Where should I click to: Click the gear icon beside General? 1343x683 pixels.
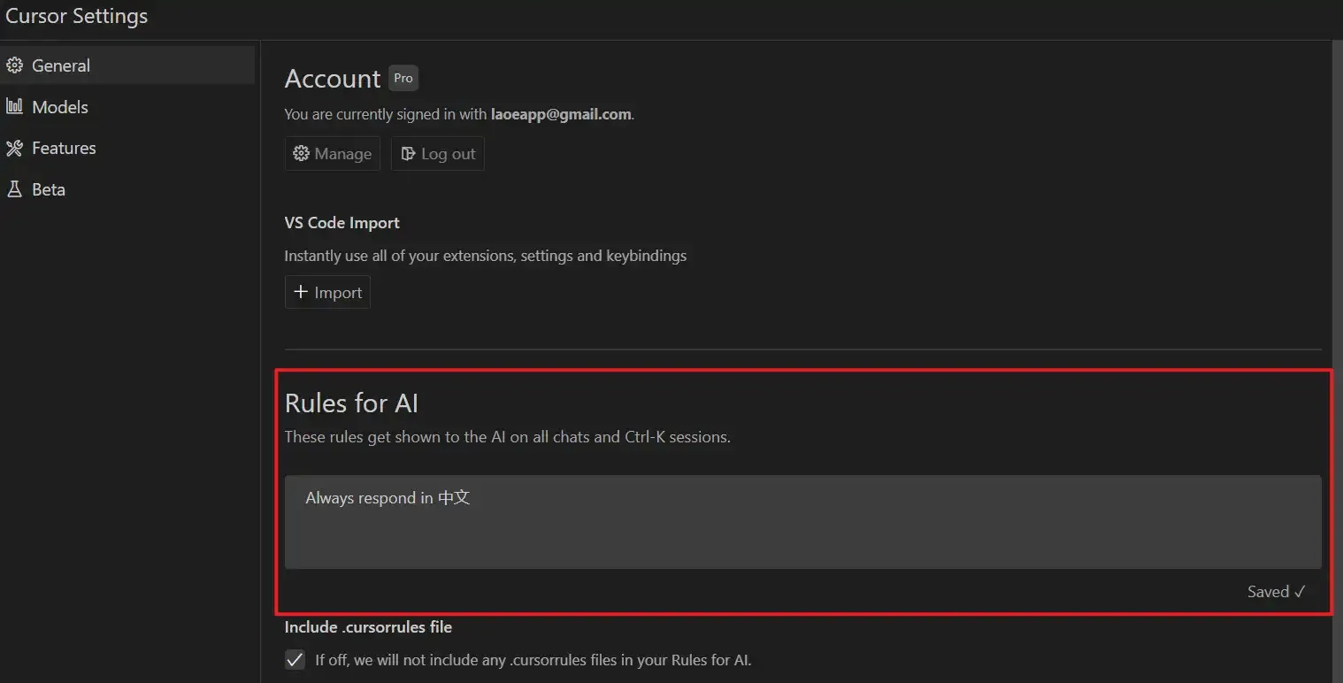[x=14, y=65]
